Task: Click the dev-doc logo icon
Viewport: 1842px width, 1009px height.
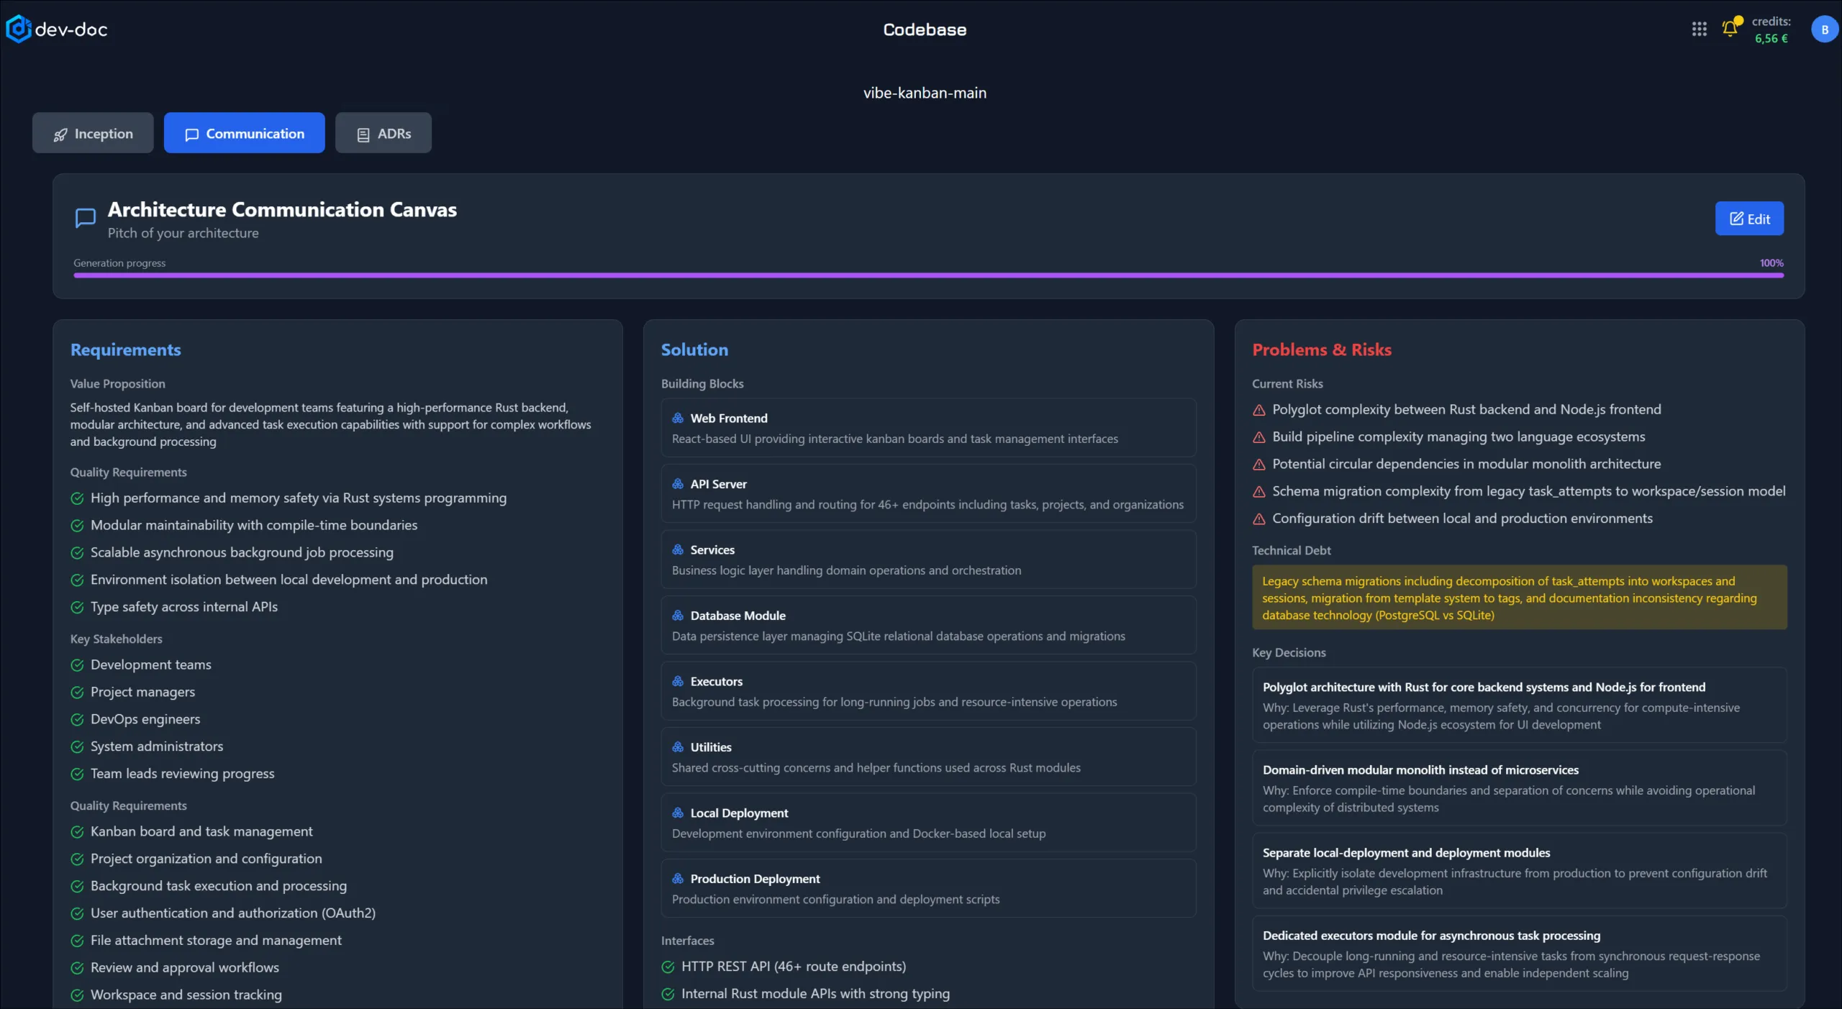Action: click(x=18, y=29)
